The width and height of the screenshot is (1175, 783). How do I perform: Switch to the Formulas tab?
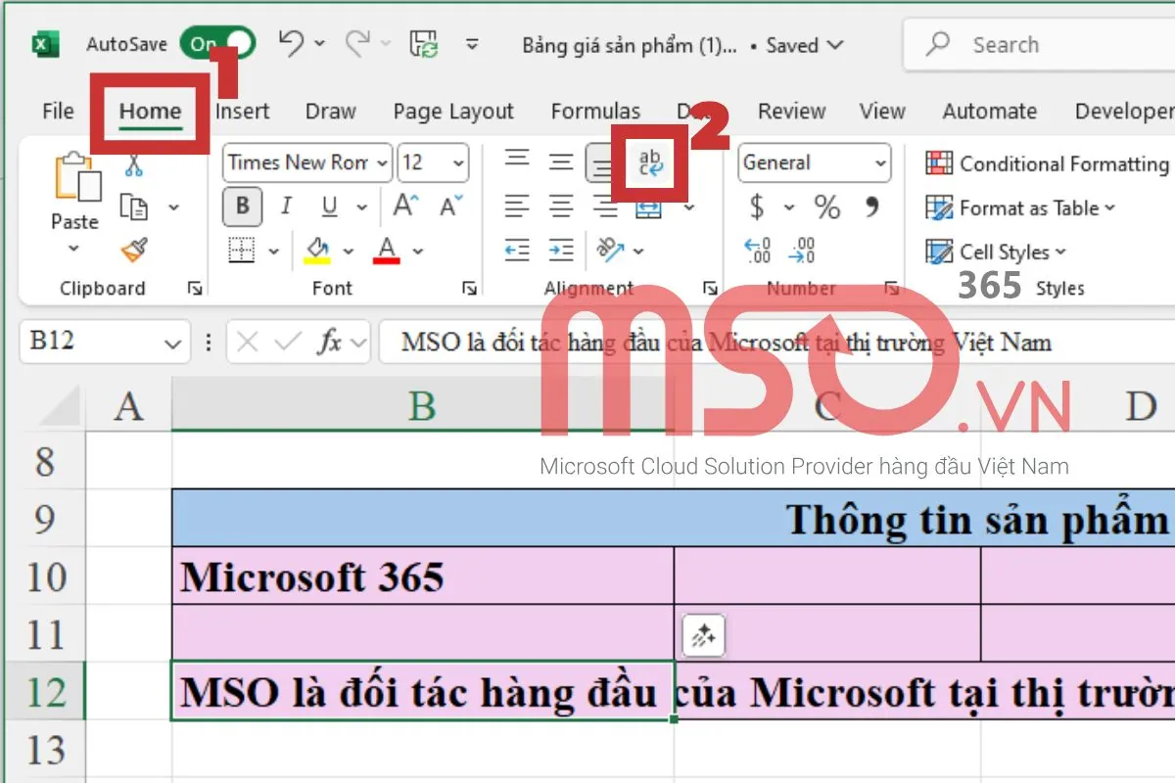pyautogui.click(x=595, y=112)
